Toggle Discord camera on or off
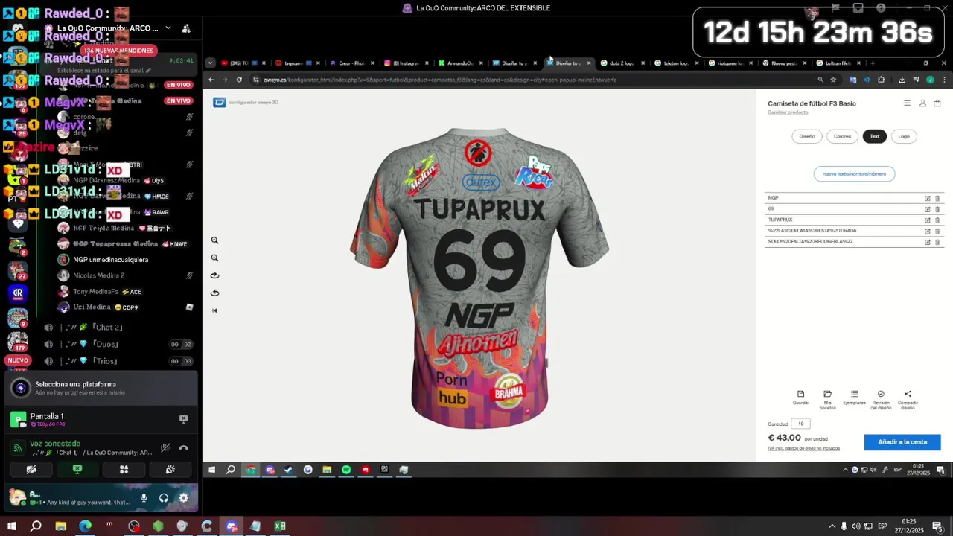 31,470
